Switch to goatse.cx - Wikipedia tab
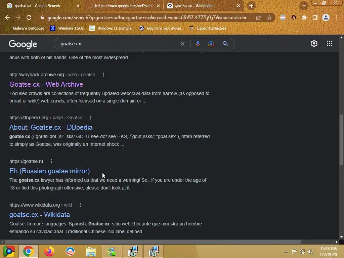This screenshot has height=258, width=344. click(194, 6)
